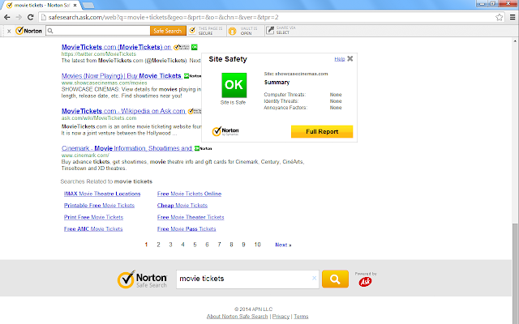The width and height of the screenshot is (519, 324).
Task: Go to results page 2
Action: tap(158, 245)
